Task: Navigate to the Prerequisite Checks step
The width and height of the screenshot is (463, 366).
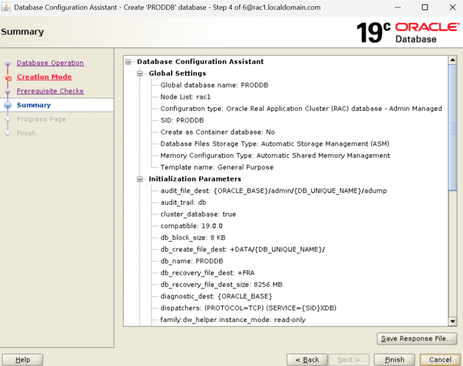Action: [50, 91]
